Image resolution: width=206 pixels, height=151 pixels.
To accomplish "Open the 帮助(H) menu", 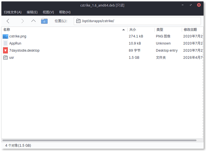I will 65,12.
